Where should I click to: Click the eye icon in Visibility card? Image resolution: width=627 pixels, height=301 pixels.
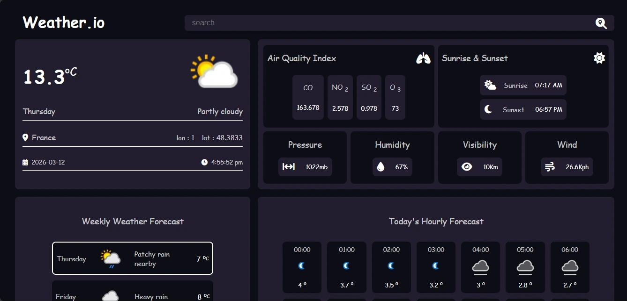tap(466, 166)
